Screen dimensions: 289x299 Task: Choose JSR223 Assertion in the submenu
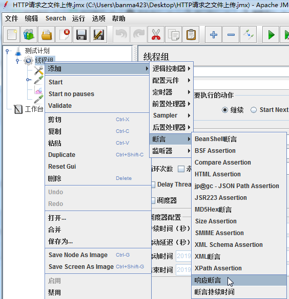(x=239, y=198)
